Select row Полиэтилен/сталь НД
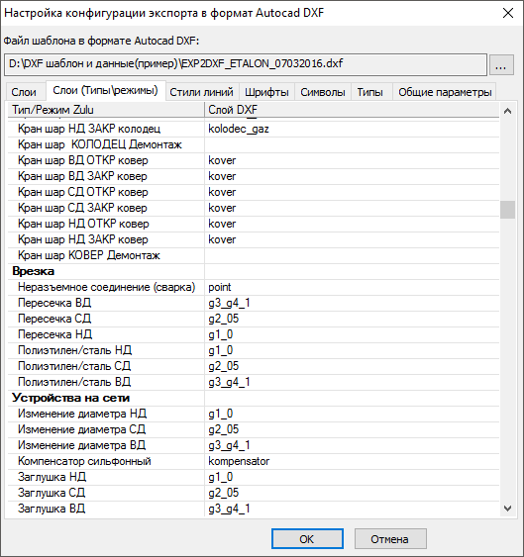 (x=254, y=350)
